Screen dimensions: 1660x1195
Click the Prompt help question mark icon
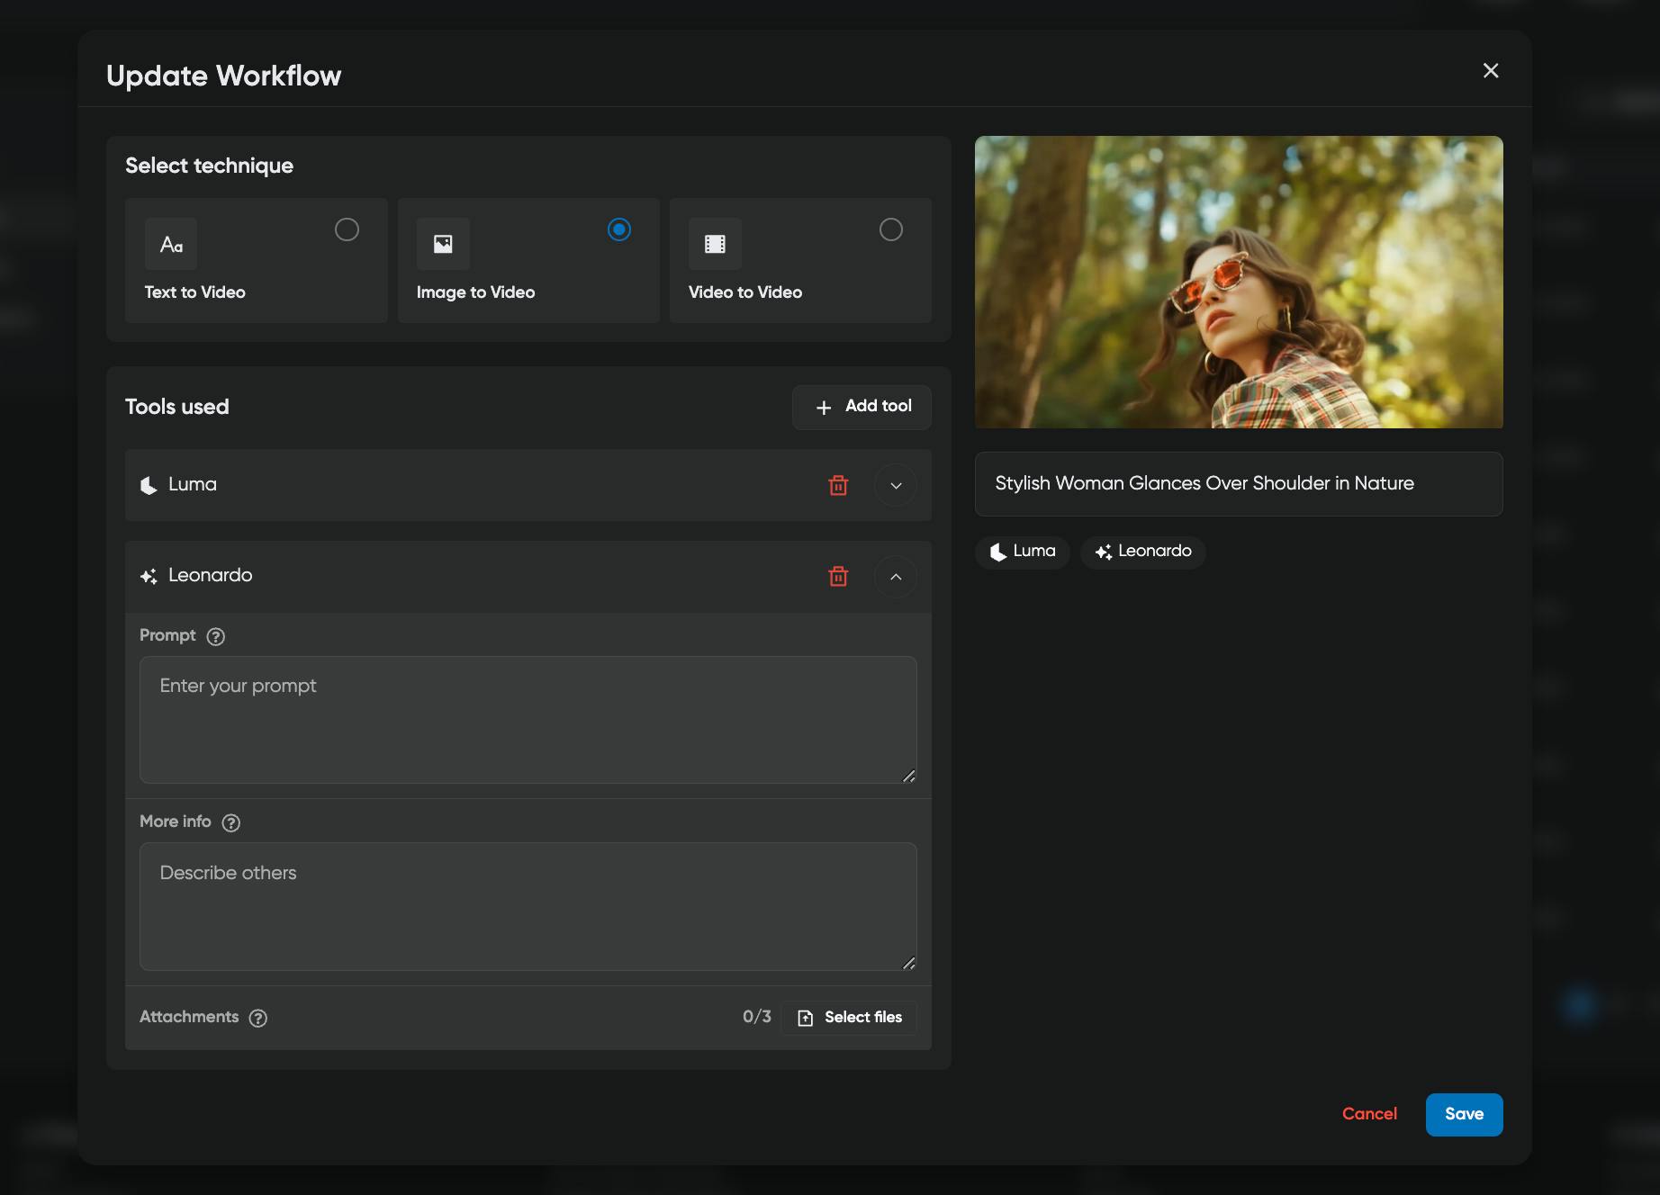point(216,636)
